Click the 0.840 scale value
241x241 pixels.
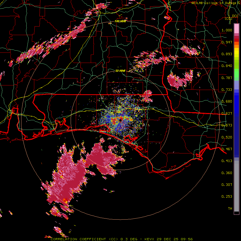tap(227, 66)
